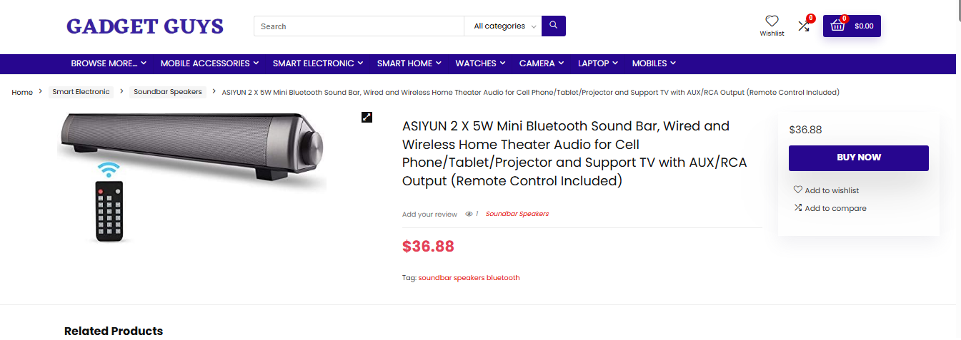Click shuffle icon beside Add to compare
Image resolution: width=961 pixels, height=340 pixels.
coord(797,208)
